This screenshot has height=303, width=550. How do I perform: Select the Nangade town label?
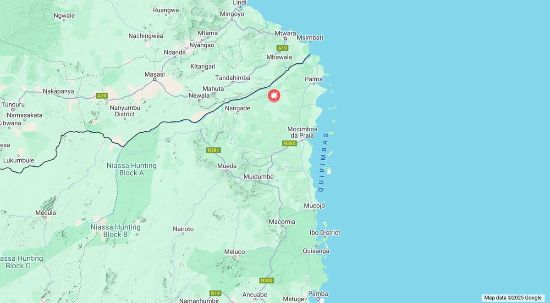(237, 108)
